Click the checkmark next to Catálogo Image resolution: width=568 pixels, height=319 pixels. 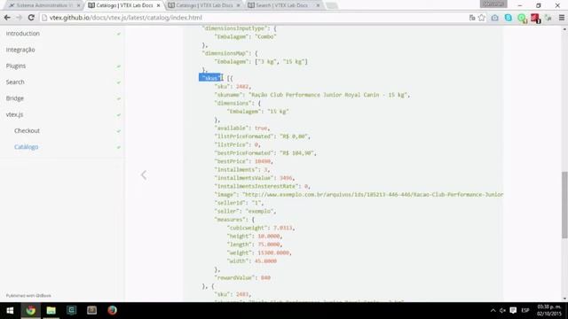pos(118,147)
